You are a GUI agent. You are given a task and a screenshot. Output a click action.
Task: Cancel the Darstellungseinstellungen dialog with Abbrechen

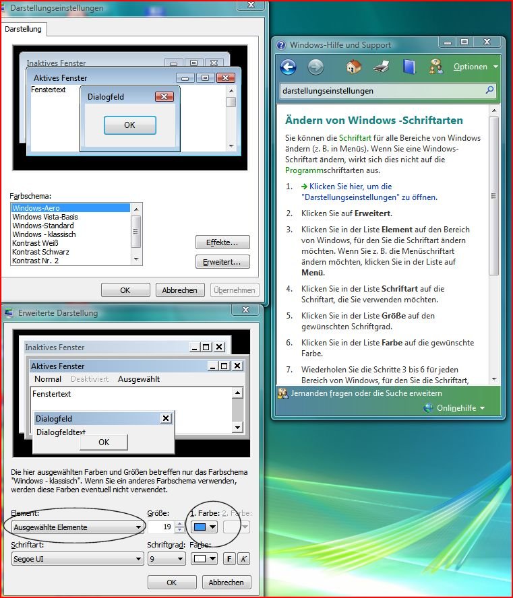180,290
